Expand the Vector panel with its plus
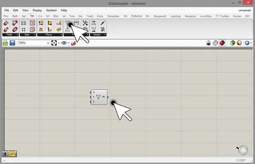Screen dimensions: 255x164 tap(105, 35)
